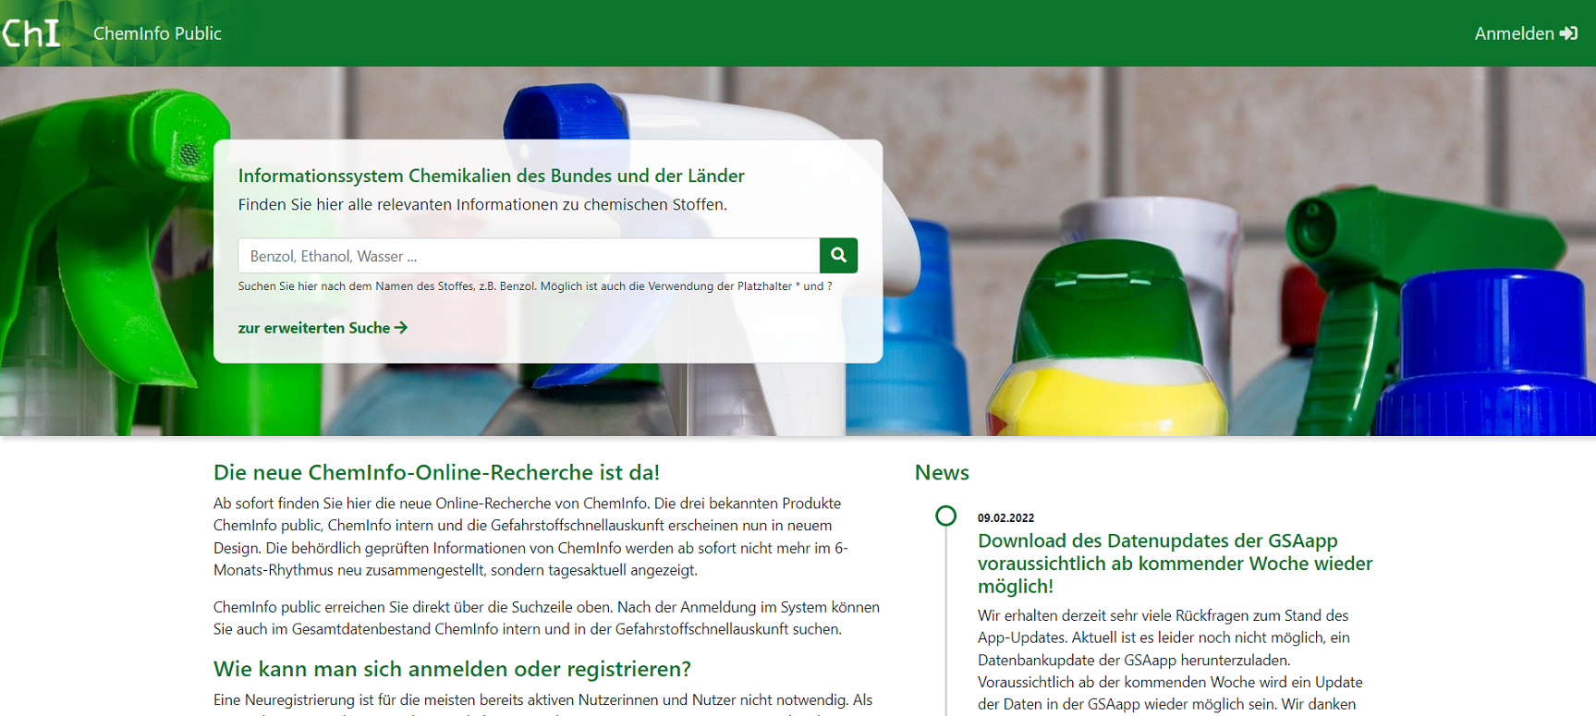Click the 'Informationssystem Chemikalien des Bundes' heading
The width and height of the screenshot is (1596, 716).
point(491,176)
